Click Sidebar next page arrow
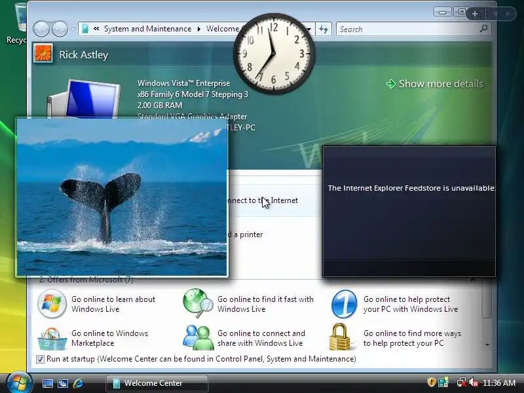 click(508, 14)
